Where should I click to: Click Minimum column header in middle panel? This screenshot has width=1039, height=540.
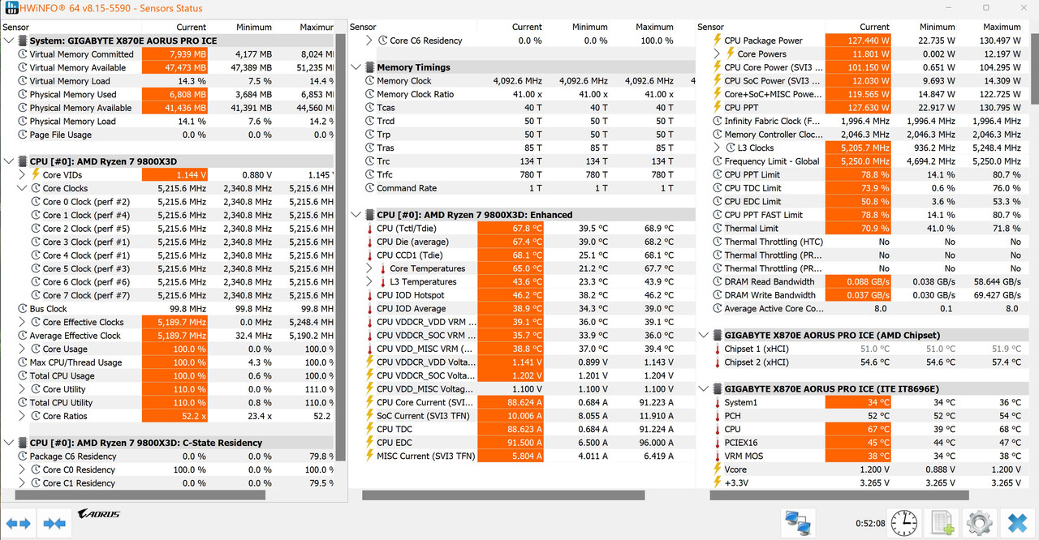[x=589, y=27]
